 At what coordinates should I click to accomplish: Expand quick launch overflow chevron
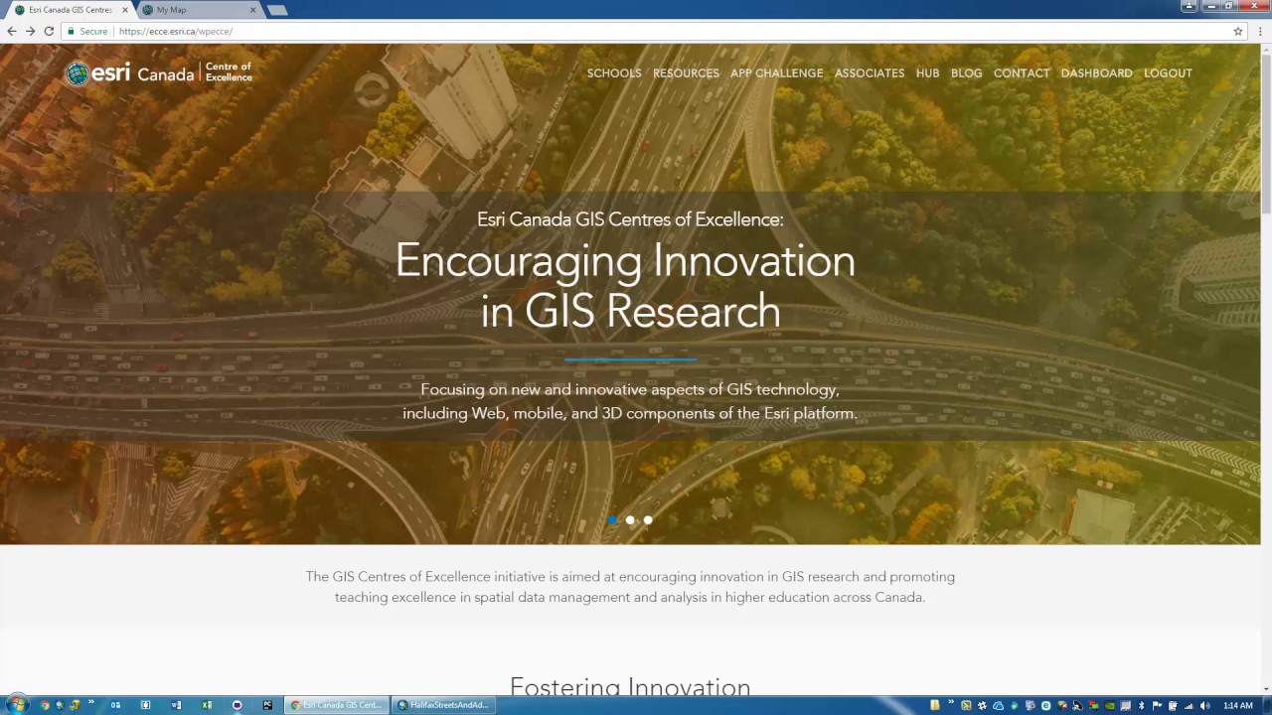coord(91,702)
